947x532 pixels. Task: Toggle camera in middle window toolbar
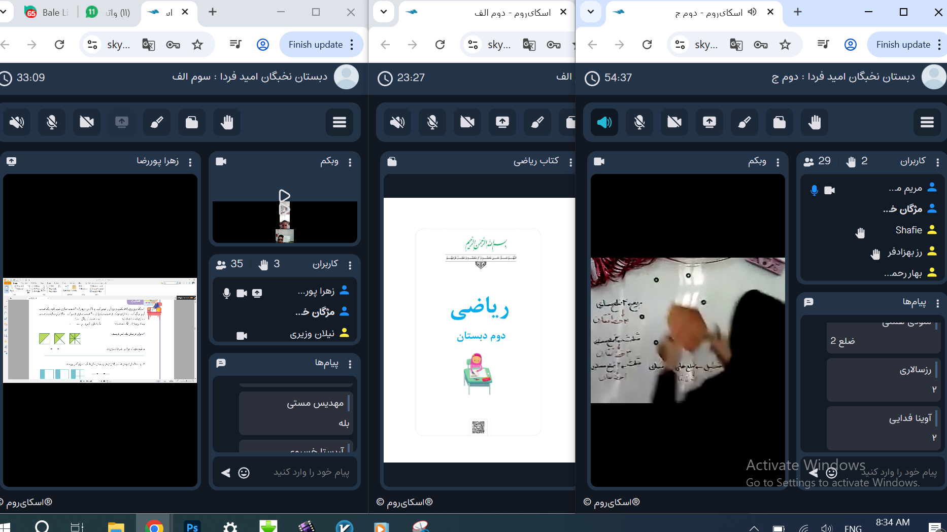(467, 122)
